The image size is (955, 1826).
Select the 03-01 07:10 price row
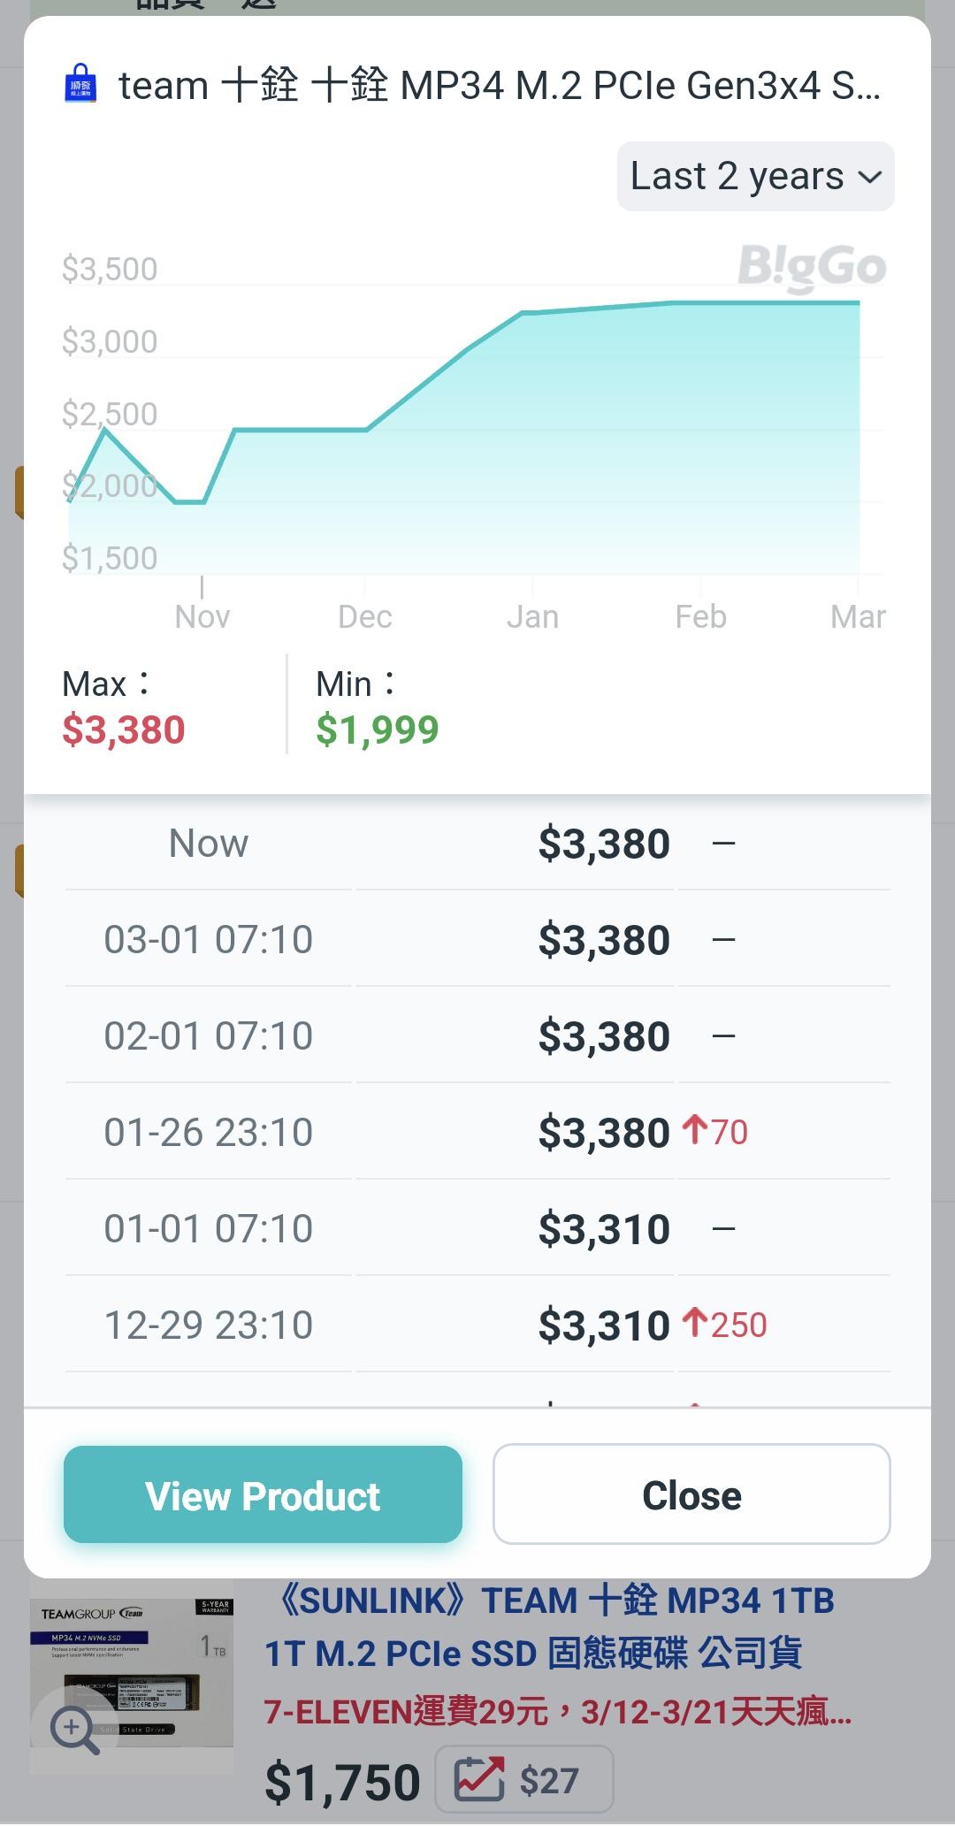(x=477, y=939)
